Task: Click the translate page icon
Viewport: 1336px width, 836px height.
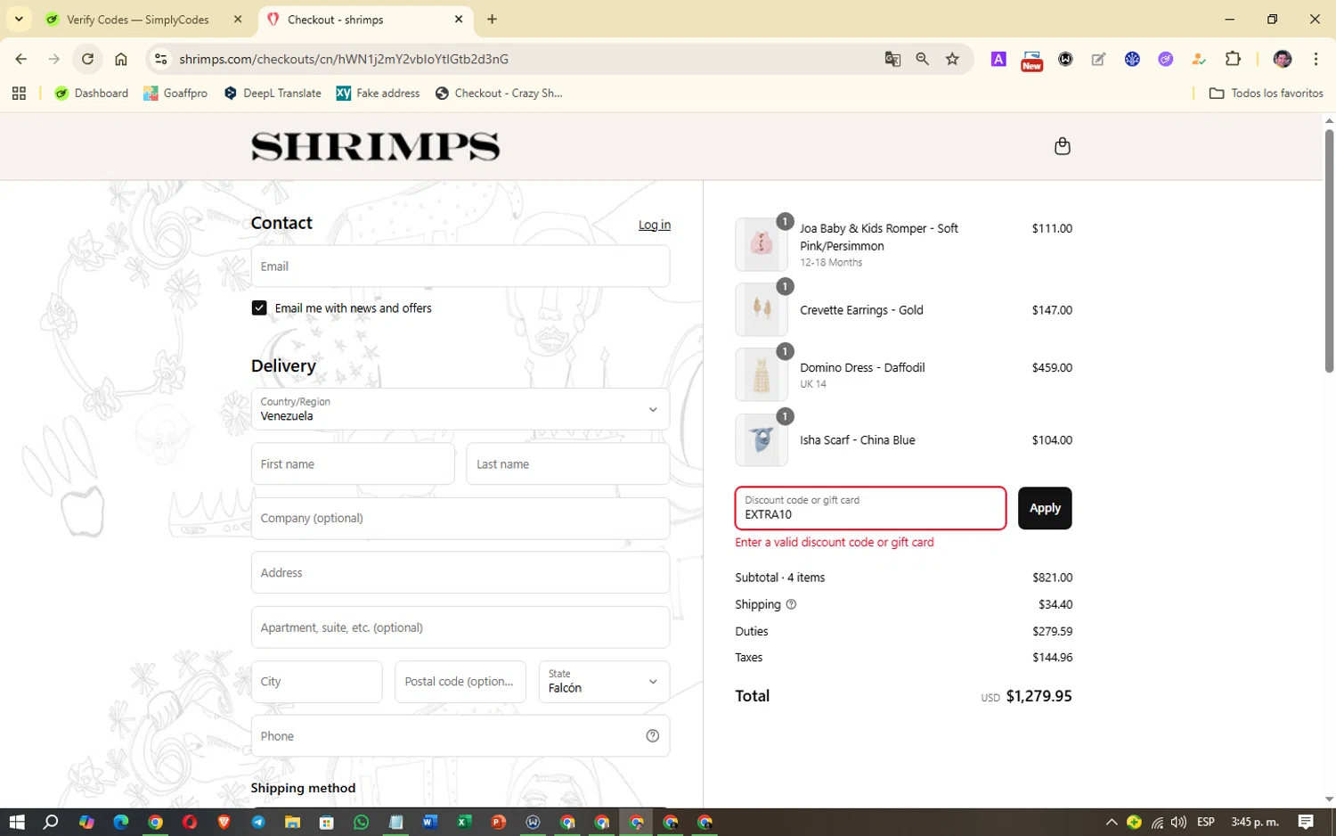Action: [892, 59]
